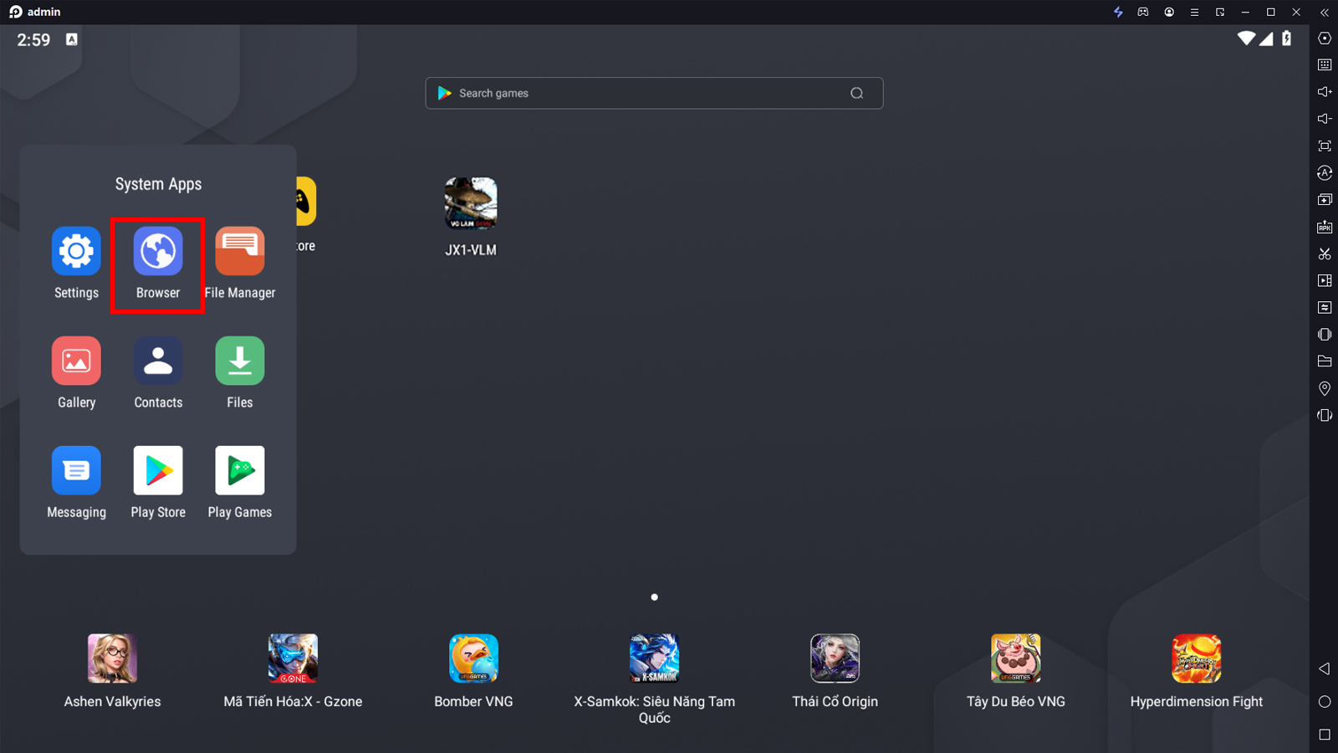This screenshot has height=753, width=1338.
Task: Launch the File Manager app
Action: click(240, 252)
